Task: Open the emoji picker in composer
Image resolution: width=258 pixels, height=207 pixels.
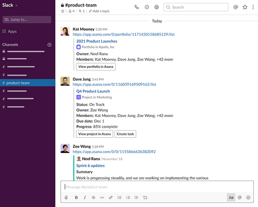Action: pyautogui.click(x=248, y=197)
